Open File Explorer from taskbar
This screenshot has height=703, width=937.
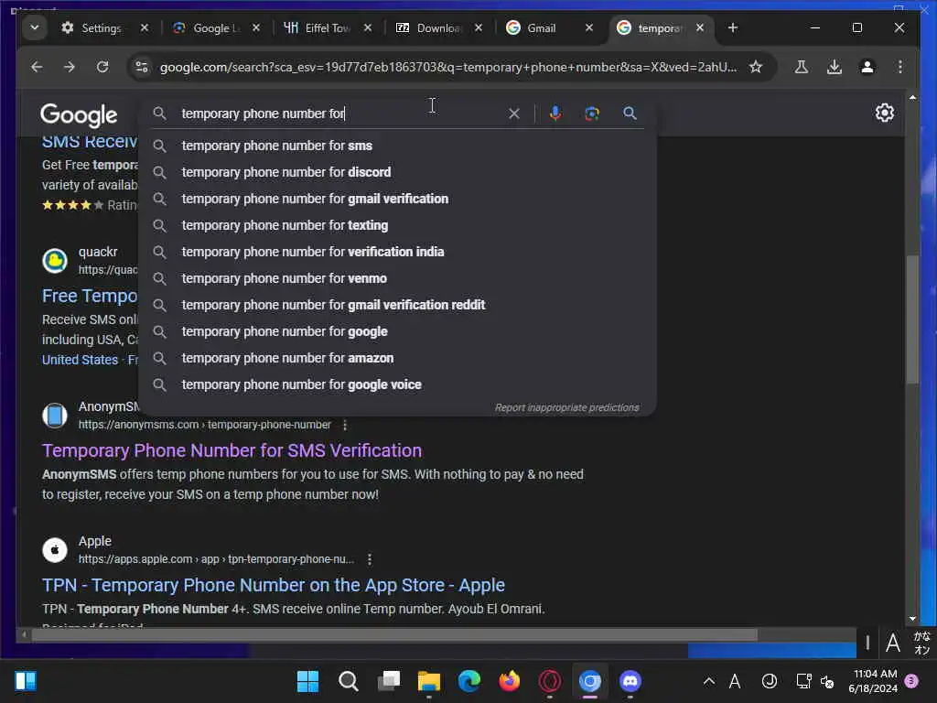coord(428,681)
